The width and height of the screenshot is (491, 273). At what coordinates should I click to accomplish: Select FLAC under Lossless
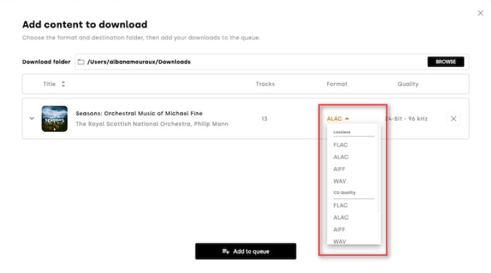tap(341, 144)
